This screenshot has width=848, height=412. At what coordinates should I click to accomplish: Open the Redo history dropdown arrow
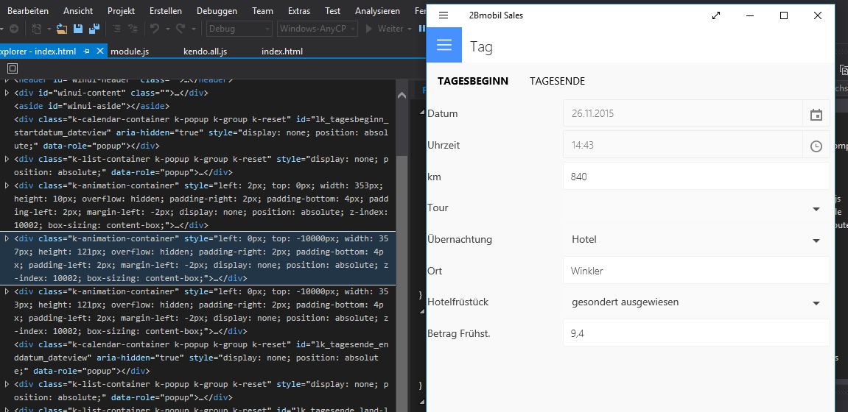click(193, 29)
